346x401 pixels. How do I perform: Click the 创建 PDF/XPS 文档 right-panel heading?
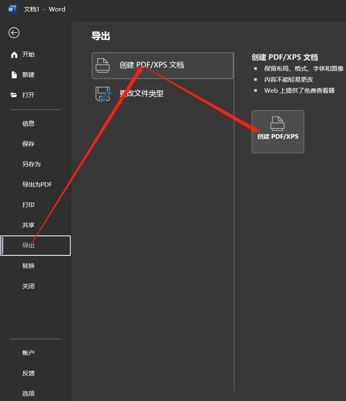coord(285,57)
